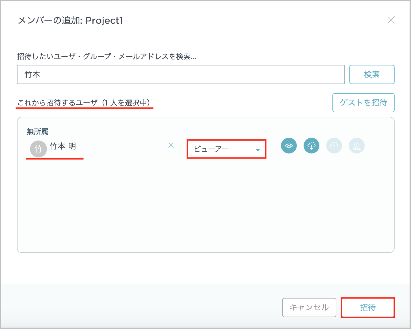Screen dimensions: 411x329
Task: Click the dimmed cloud upload permission icon
Action: click(x=334, y=146)
